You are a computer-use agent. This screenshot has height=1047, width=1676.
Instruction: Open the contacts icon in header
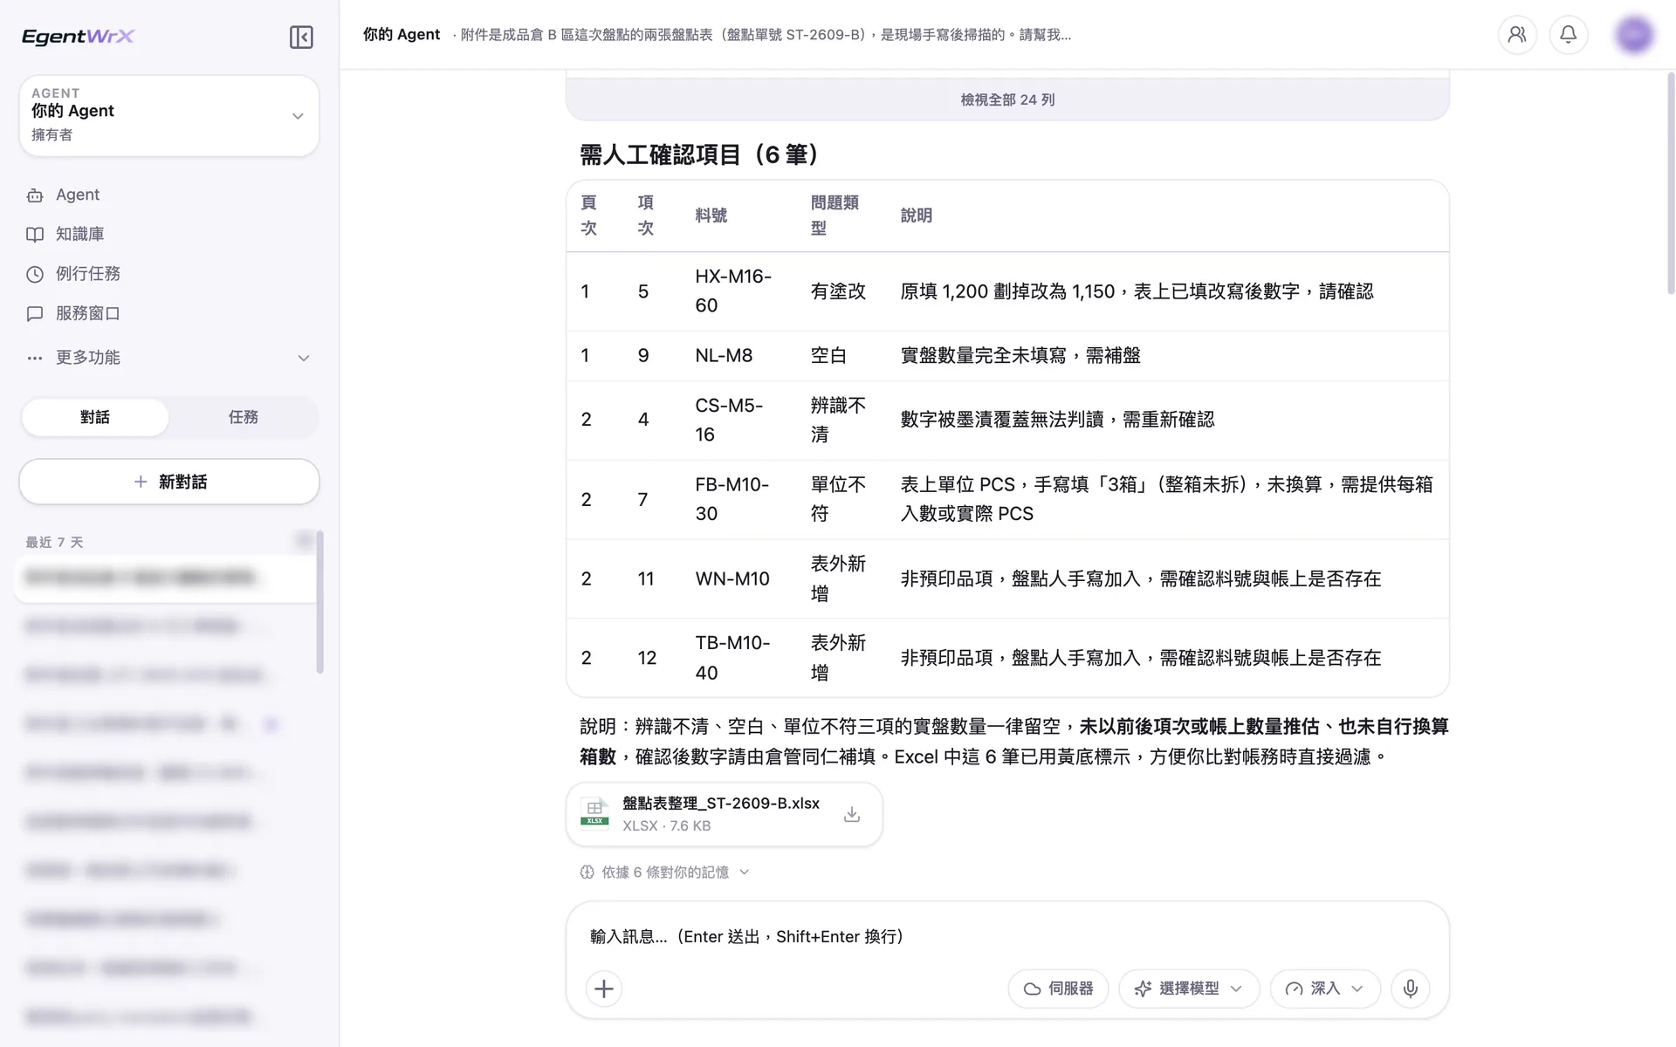click(1517, 35)
